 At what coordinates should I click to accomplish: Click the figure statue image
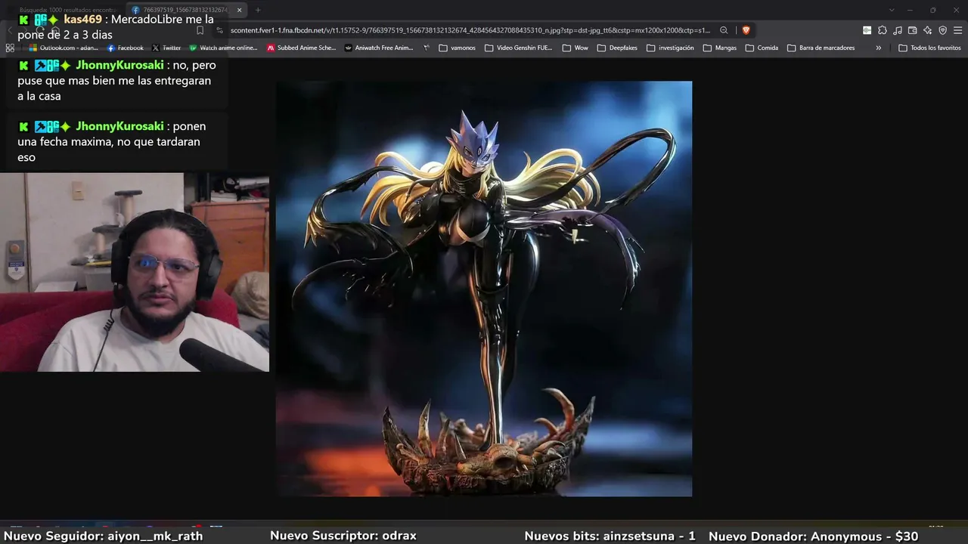(484, 289)
